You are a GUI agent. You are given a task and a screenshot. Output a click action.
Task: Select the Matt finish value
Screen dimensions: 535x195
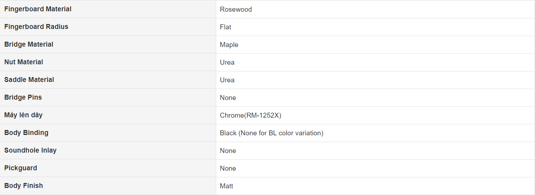226,186
